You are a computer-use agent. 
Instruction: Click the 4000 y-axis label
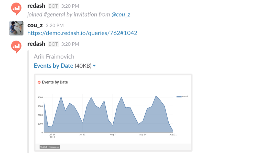(40, 97)
